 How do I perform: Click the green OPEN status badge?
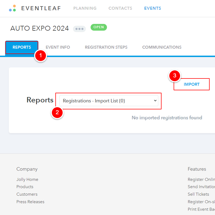[x=99, y=27]
